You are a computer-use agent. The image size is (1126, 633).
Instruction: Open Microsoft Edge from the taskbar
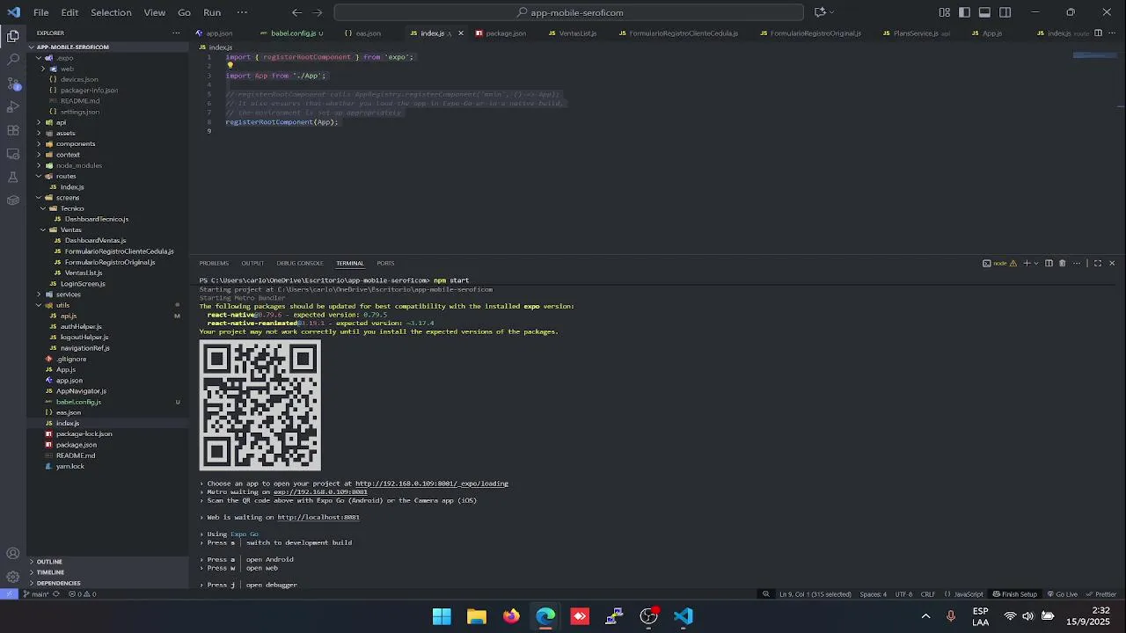(545, 616)
